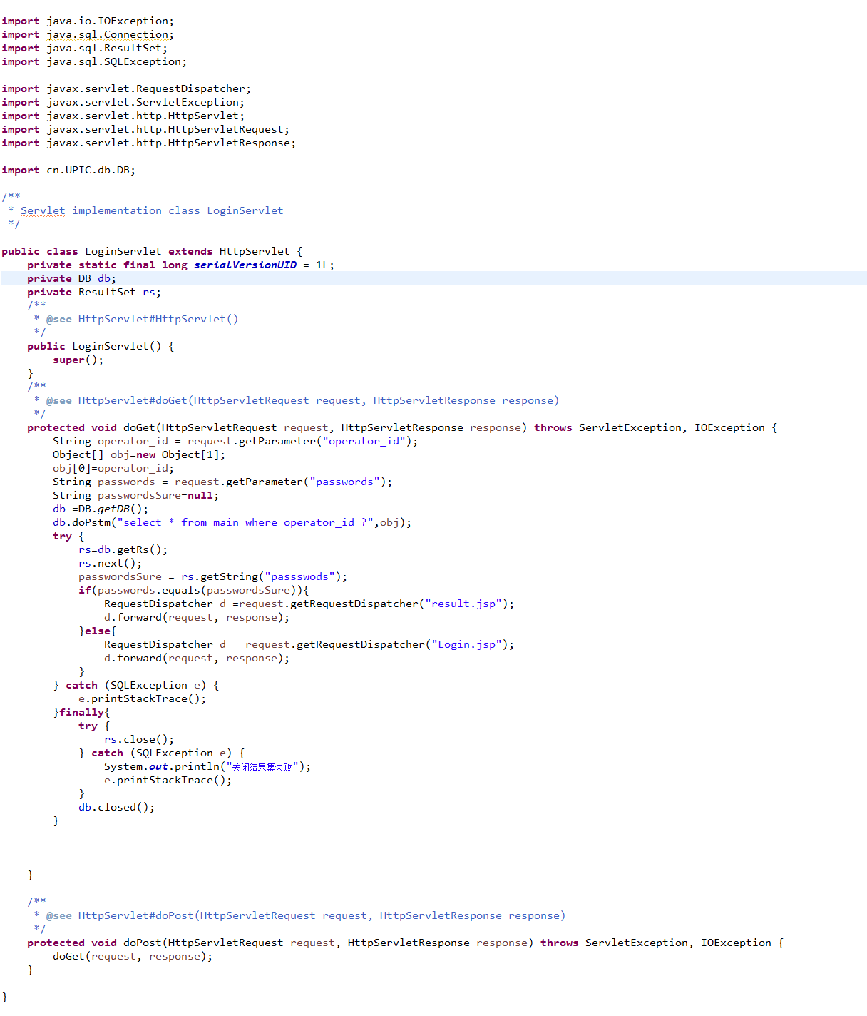The height and width of the screenshot is (1016, 867).
Task: Click the 'rs=db.getRs();' line
Action: pyautogui.click(x=123, y=549)
